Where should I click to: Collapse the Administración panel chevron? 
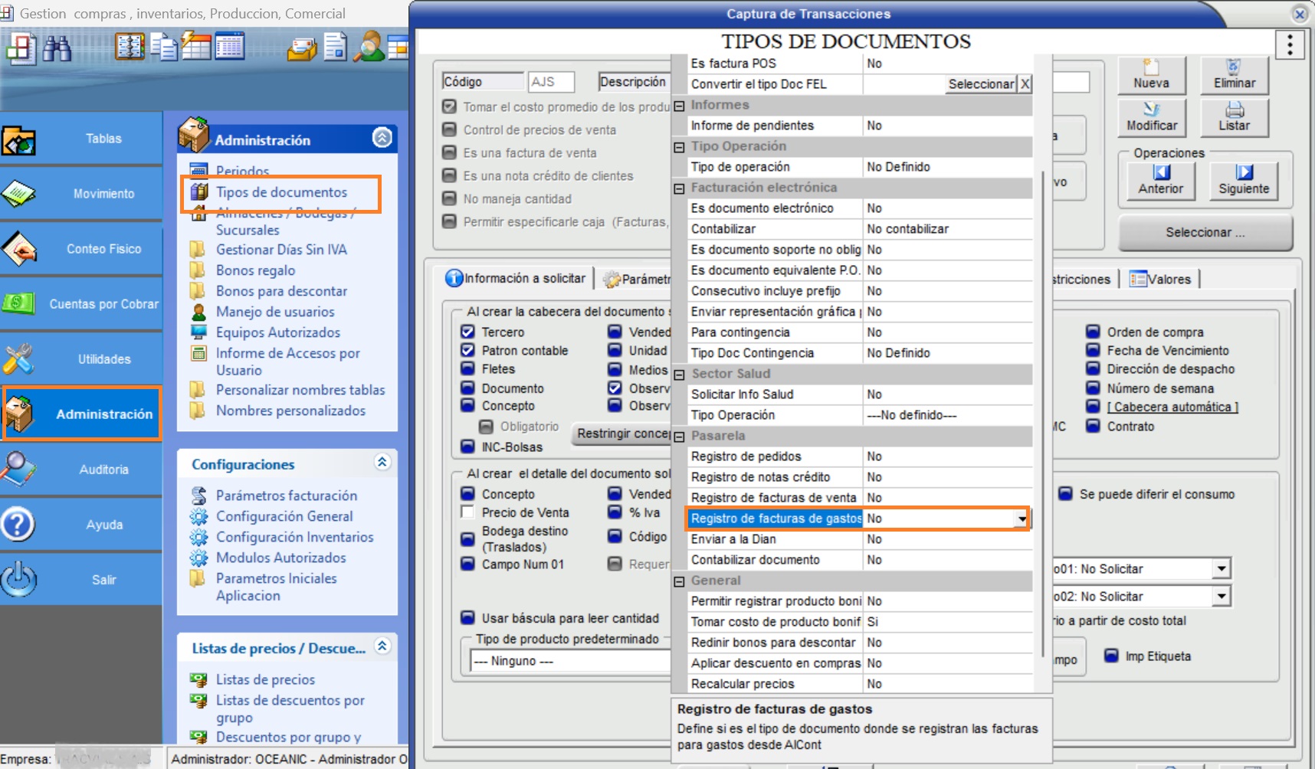[382, 138]
